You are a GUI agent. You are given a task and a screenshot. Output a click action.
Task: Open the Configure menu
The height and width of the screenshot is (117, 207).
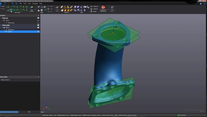tap(35, 4)
